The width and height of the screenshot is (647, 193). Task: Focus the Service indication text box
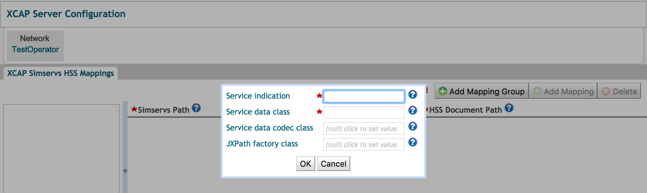364,96
